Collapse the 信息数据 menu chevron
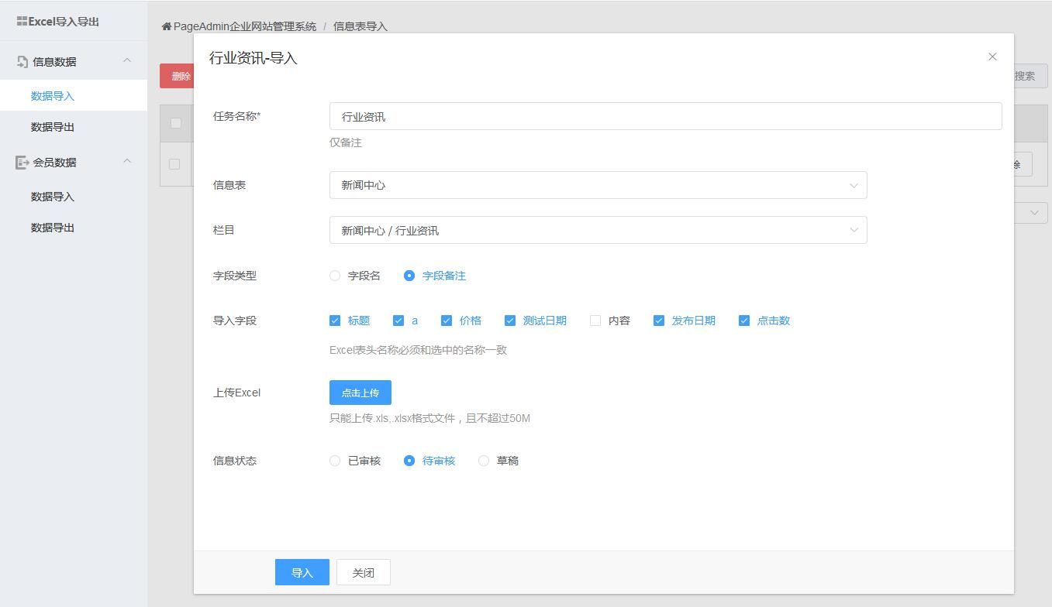Viewport: 1052px width, 607px height. (127, 61)
